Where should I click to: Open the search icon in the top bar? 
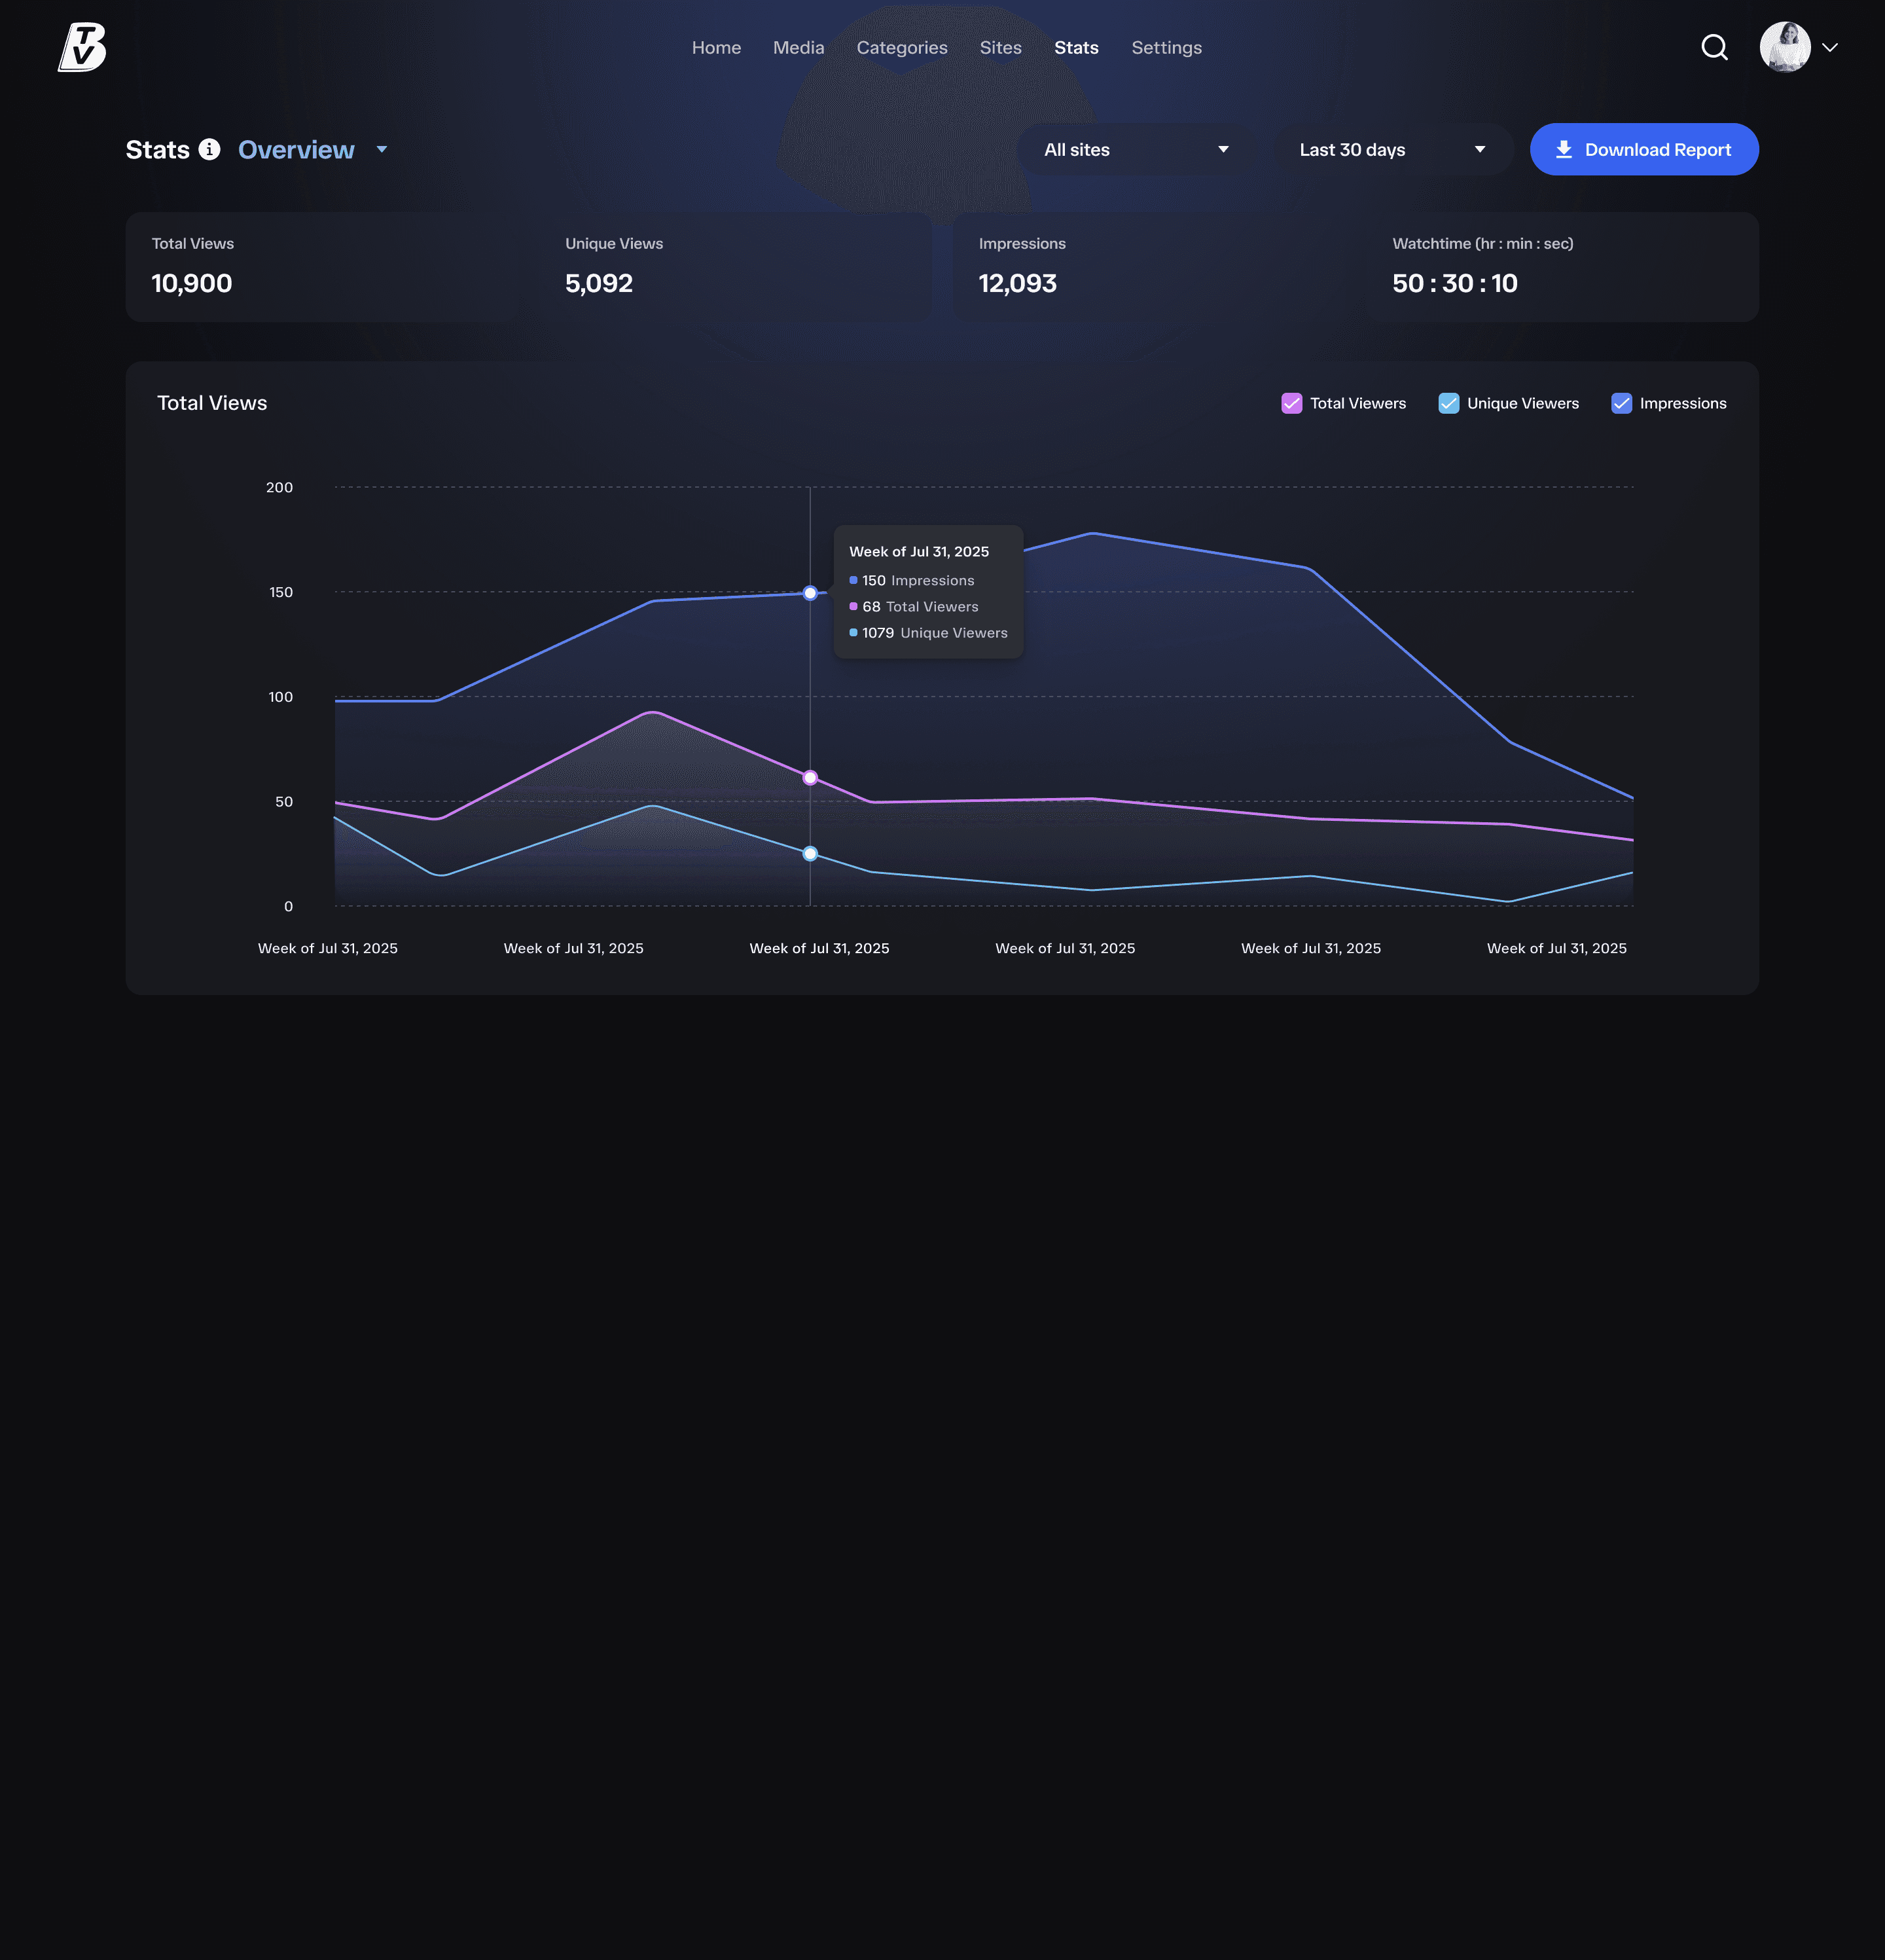pos(1714,47)
